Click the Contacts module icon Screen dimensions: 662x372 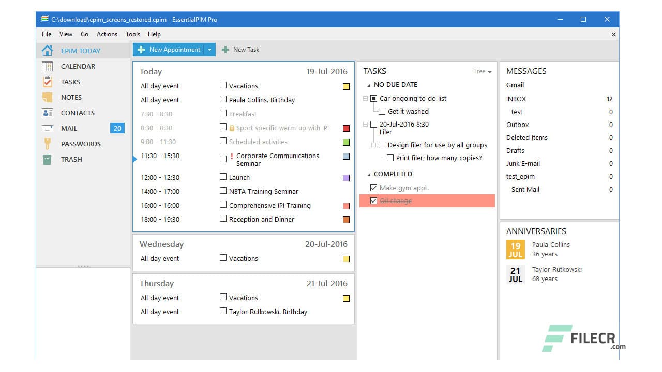click(x=47, y=113)
